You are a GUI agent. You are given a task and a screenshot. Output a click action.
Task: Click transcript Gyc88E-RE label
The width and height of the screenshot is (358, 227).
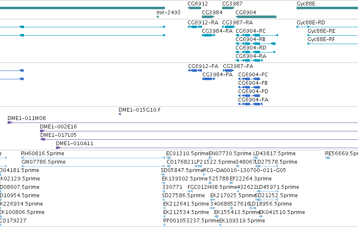tap(321, 31)
